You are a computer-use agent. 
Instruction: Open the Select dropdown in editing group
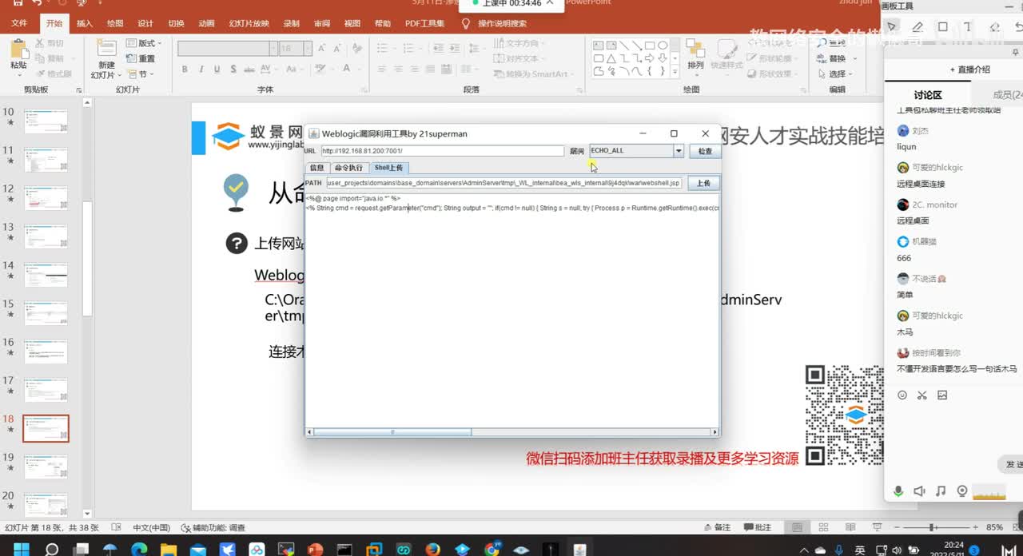835,74
